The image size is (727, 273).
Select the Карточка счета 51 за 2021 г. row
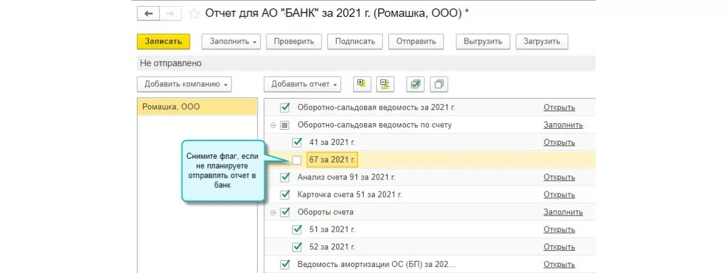pos(430,195)
